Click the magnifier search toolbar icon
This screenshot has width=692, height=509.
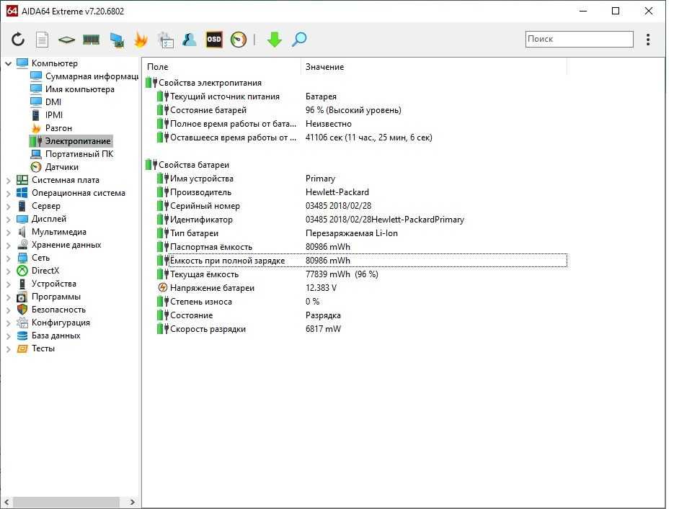click(299, 40)
